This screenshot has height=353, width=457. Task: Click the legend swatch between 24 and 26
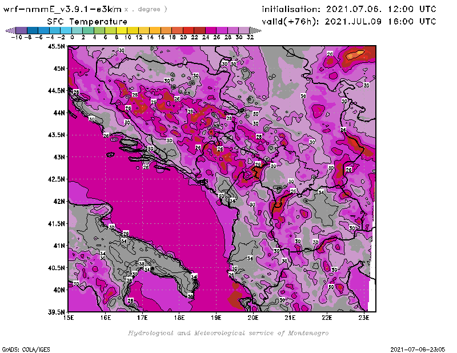211,30
